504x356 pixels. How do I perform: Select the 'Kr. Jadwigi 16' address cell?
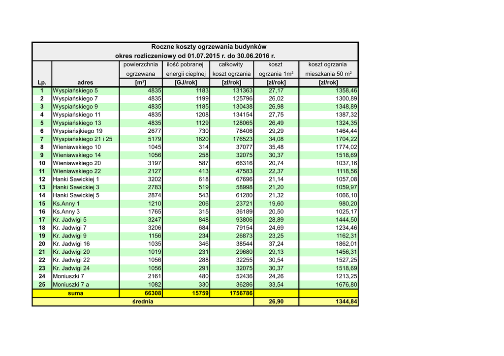pos(71,244)
